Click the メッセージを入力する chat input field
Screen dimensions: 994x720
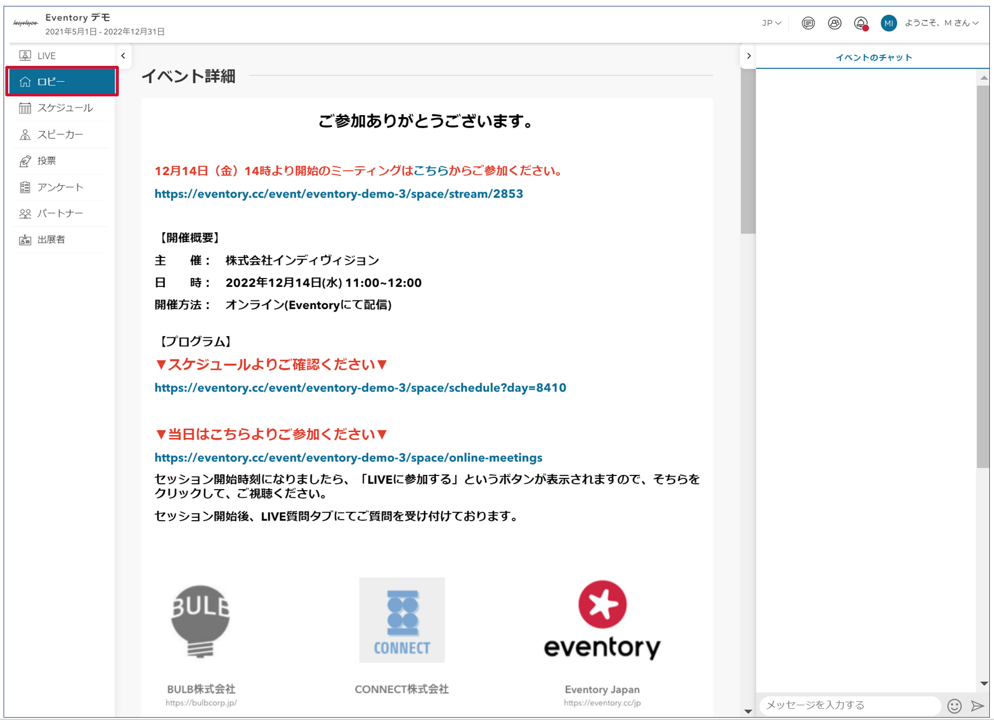click(x=850, y=705)
